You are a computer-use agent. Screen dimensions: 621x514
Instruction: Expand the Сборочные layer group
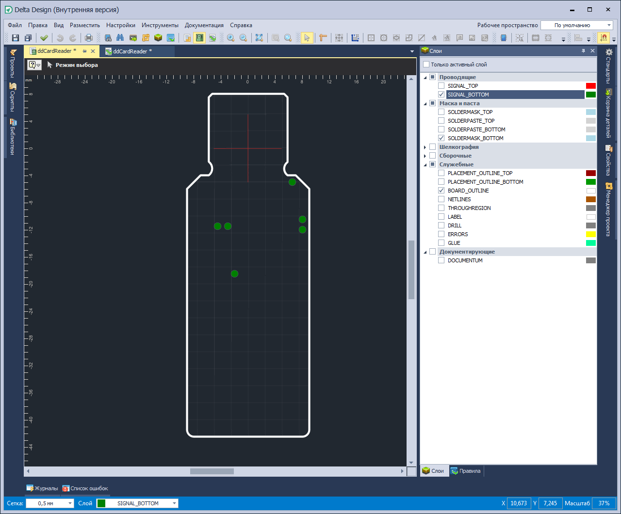[x=425, y=156]
